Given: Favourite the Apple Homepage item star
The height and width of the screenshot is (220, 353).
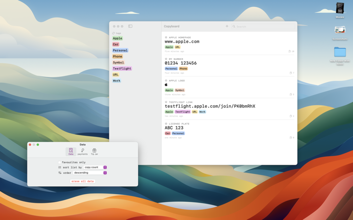Looking at the screenshot, I should click(x=166, y=38).
